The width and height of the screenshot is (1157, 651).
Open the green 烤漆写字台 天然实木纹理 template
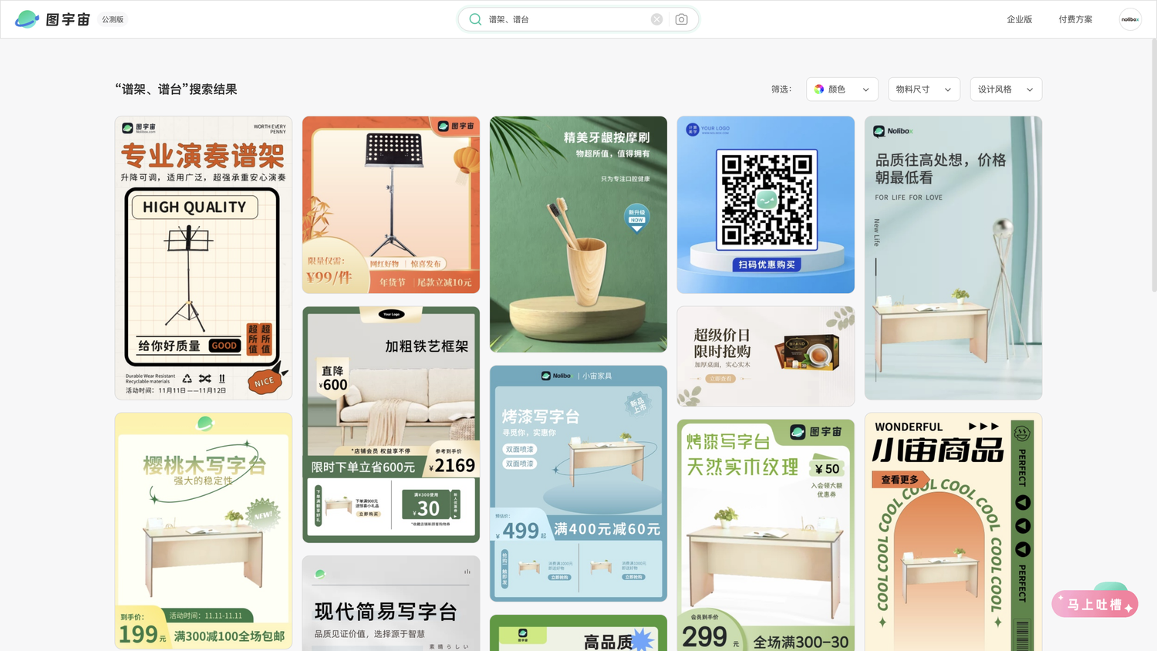[x=766, y=535]
